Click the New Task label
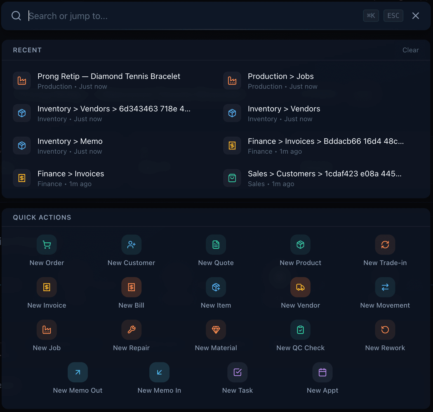 (237, 390)
